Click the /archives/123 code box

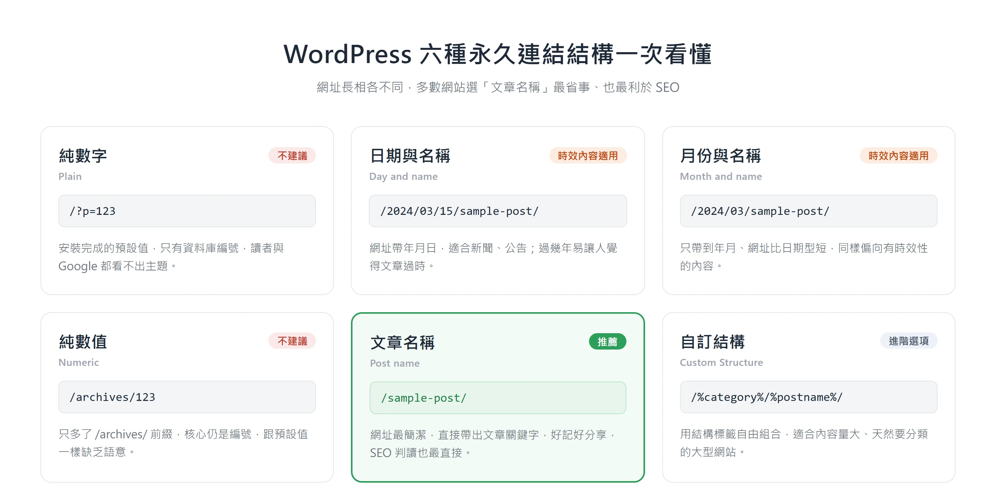[x=187, y=397]
